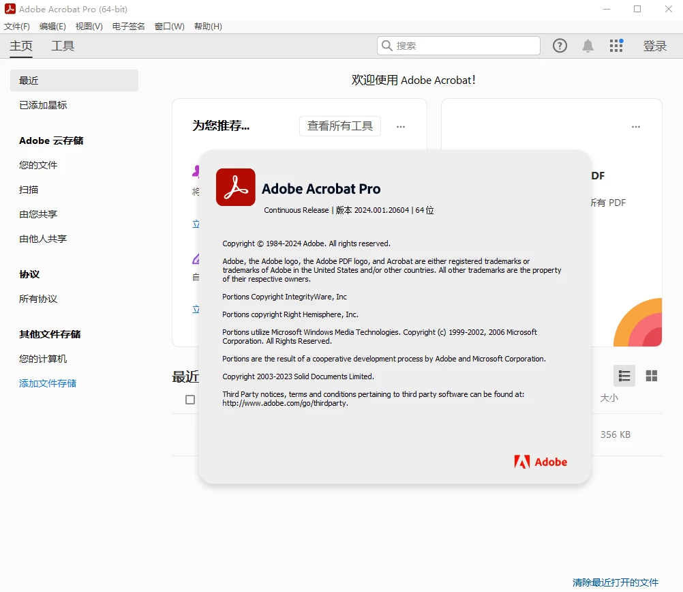Click the Adobe logo in About dialog
This screenshot has width=683, height=592.
click(x=541, y=462)
